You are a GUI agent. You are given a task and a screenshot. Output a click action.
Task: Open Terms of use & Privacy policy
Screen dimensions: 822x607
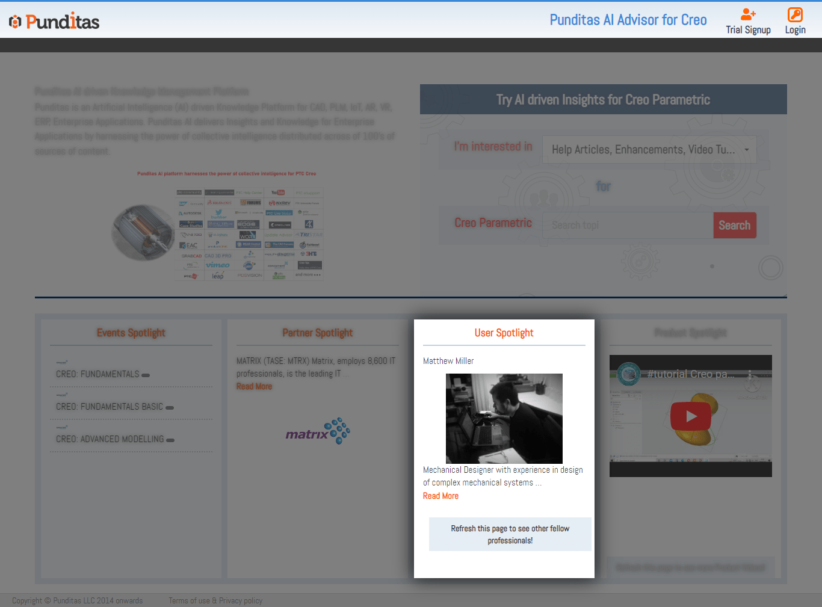tap(215, 600)
